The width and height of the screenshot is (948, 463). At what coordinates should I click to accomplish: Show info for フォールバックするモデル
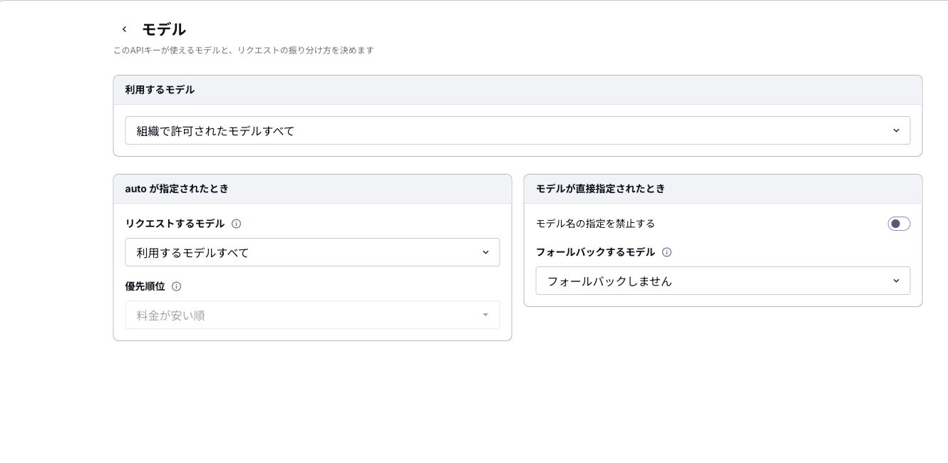pyautogui.click(x=667, y=252)
